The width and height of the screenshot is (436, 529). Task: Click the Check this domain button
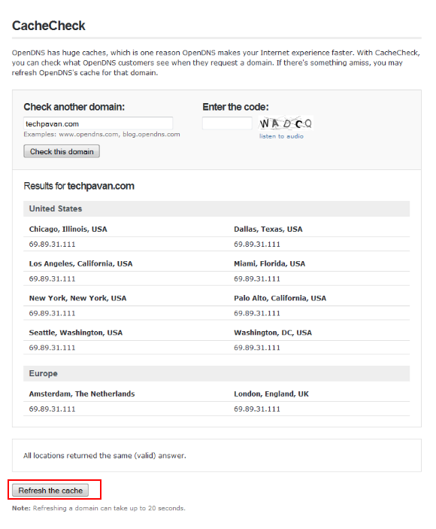pos(62,151)
